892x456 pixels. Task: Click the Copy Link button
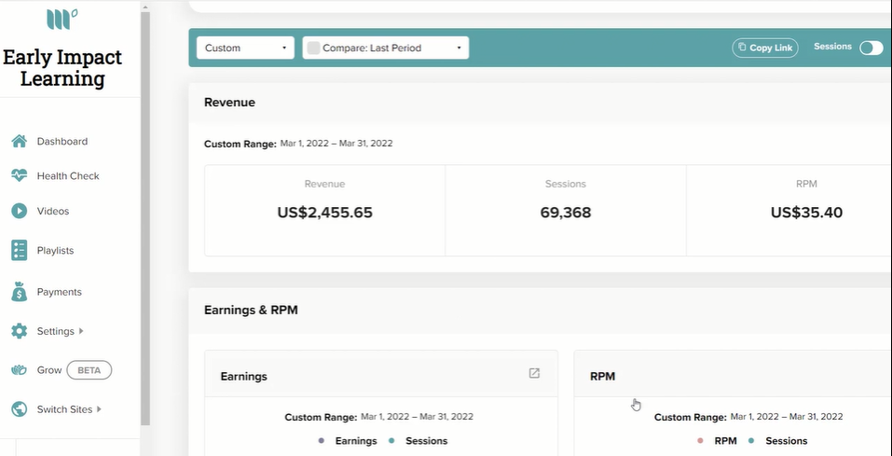(x=765, y=48)
